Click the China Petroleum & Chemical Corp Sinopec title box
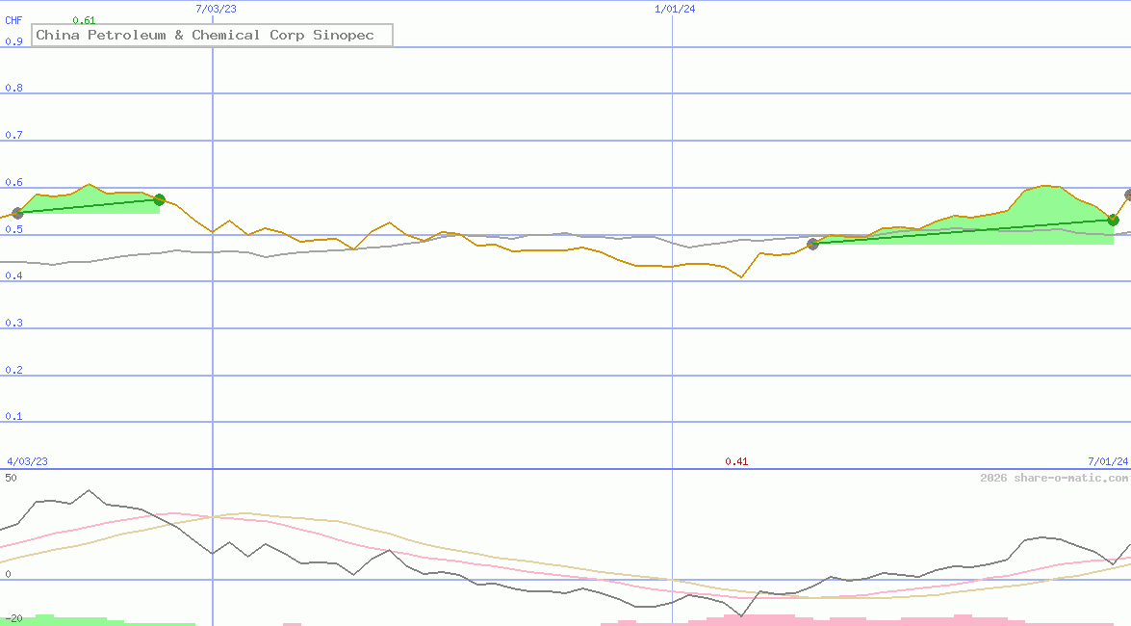This screenshot has height=626, width=1131. (x=211, y=35)
